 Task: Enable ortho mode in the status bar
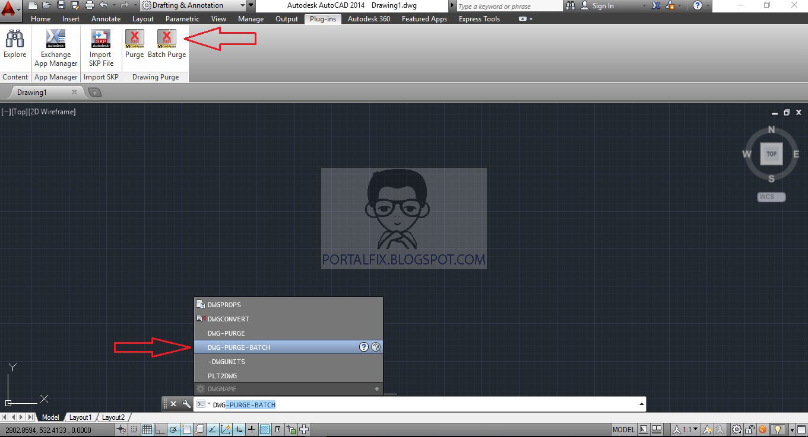pos(159,429)
